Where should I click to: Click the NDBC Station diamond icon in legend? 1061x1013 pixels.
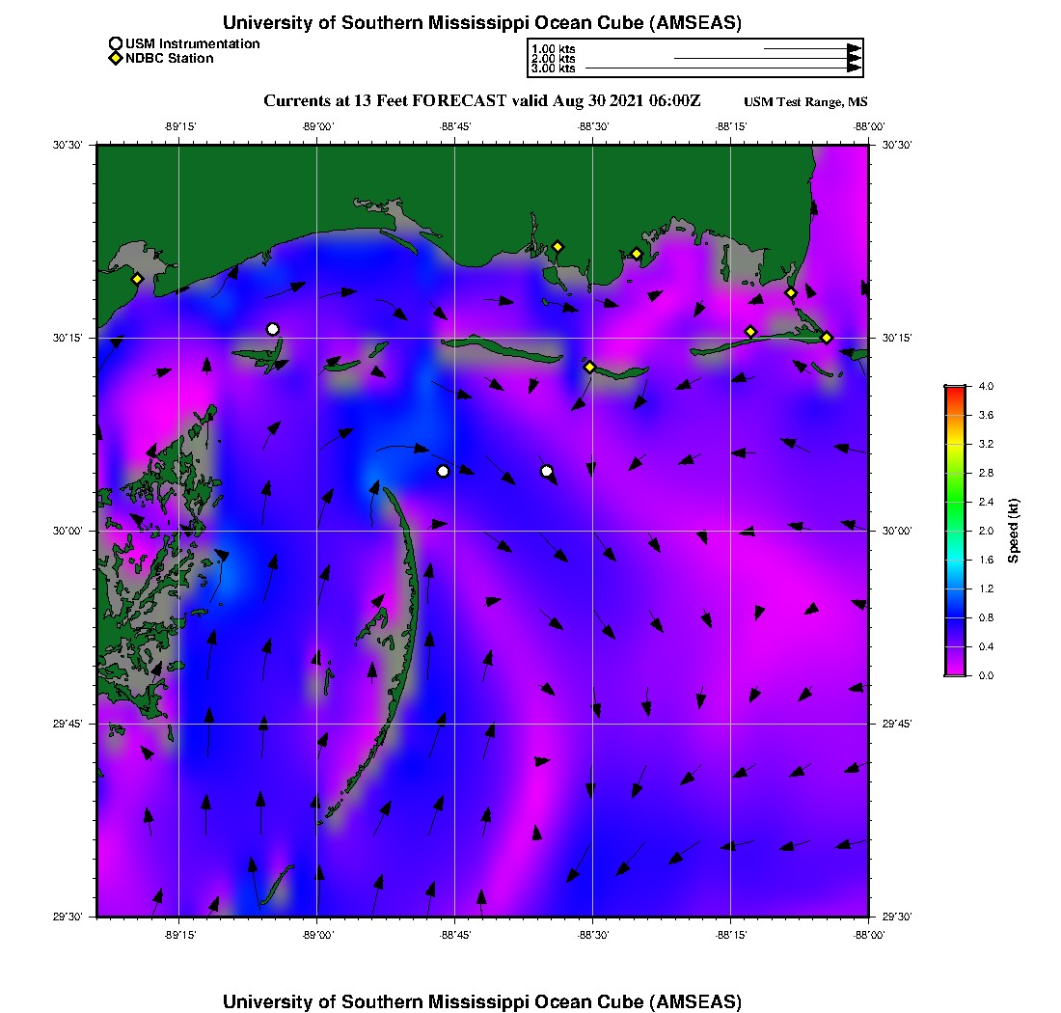(x=116, y=59)
